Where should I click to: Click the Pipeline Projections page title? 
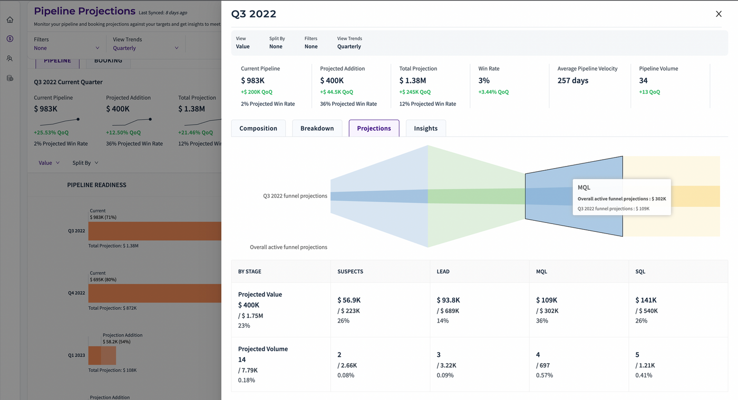click(x=84, y=11)
